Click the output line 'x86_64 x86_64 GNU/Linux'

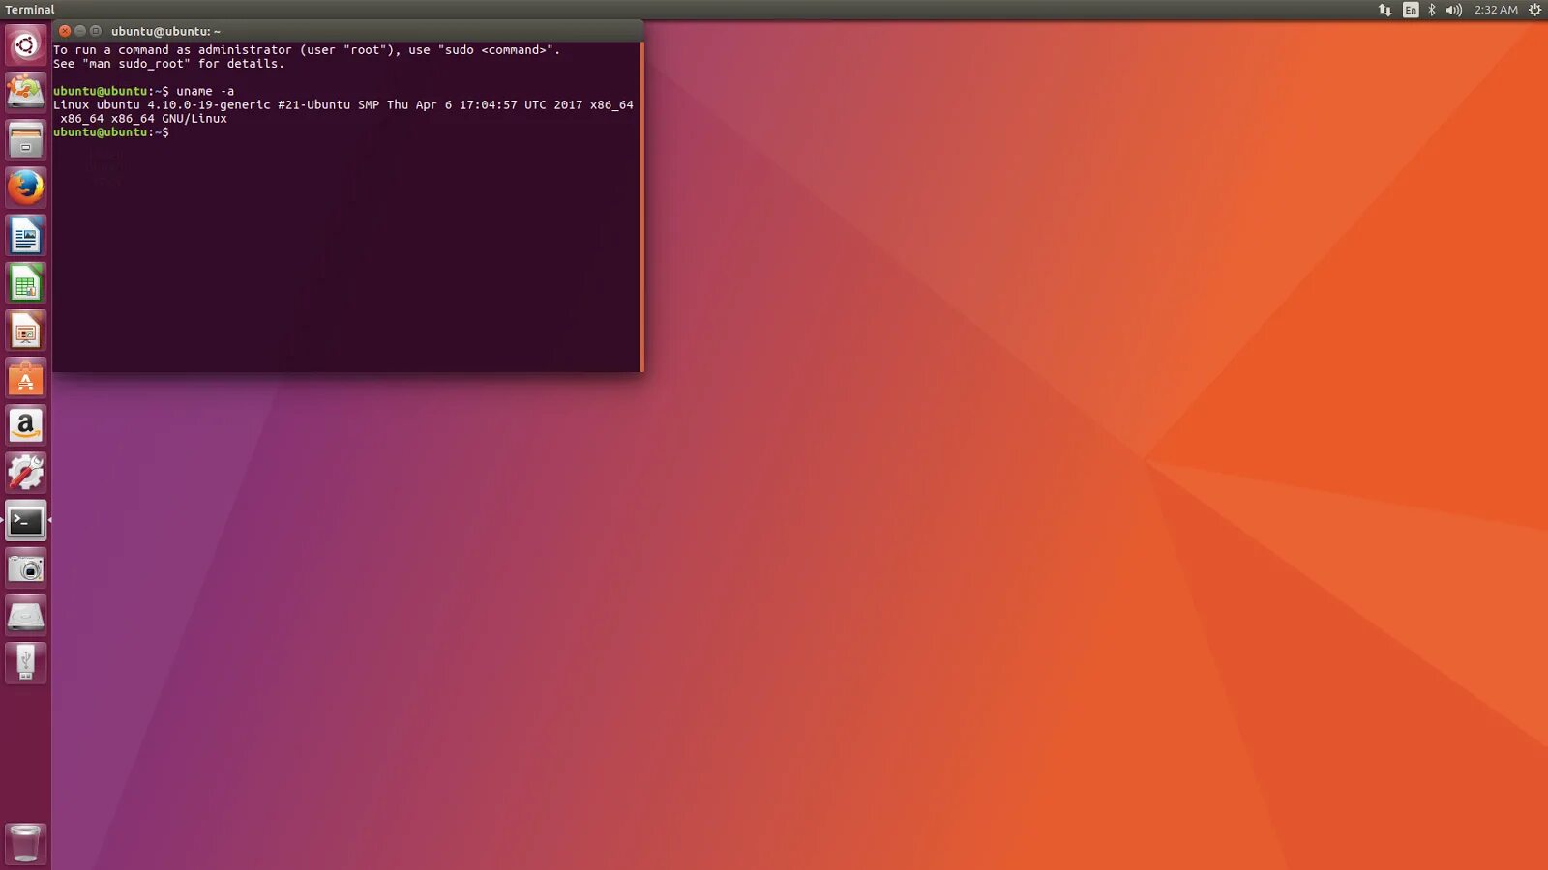pos(143,119)
